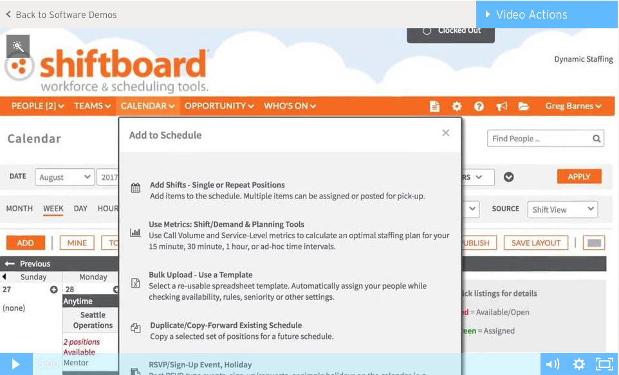Click the orange ADD button
619x375 pixels.
click(25, 243)
